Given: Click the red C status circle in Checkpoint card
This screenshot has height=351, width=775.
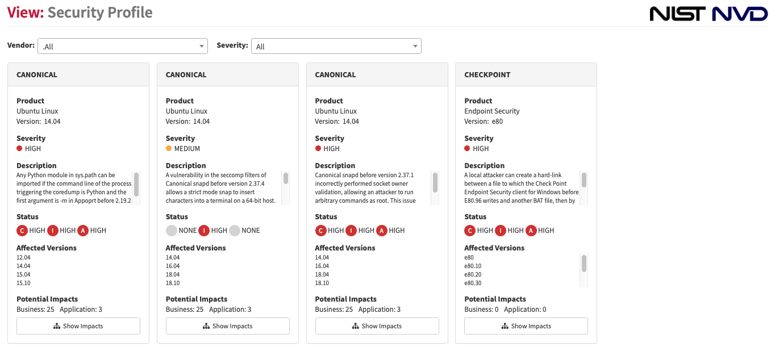Looking at the screenshot, I should pos(469,230).
